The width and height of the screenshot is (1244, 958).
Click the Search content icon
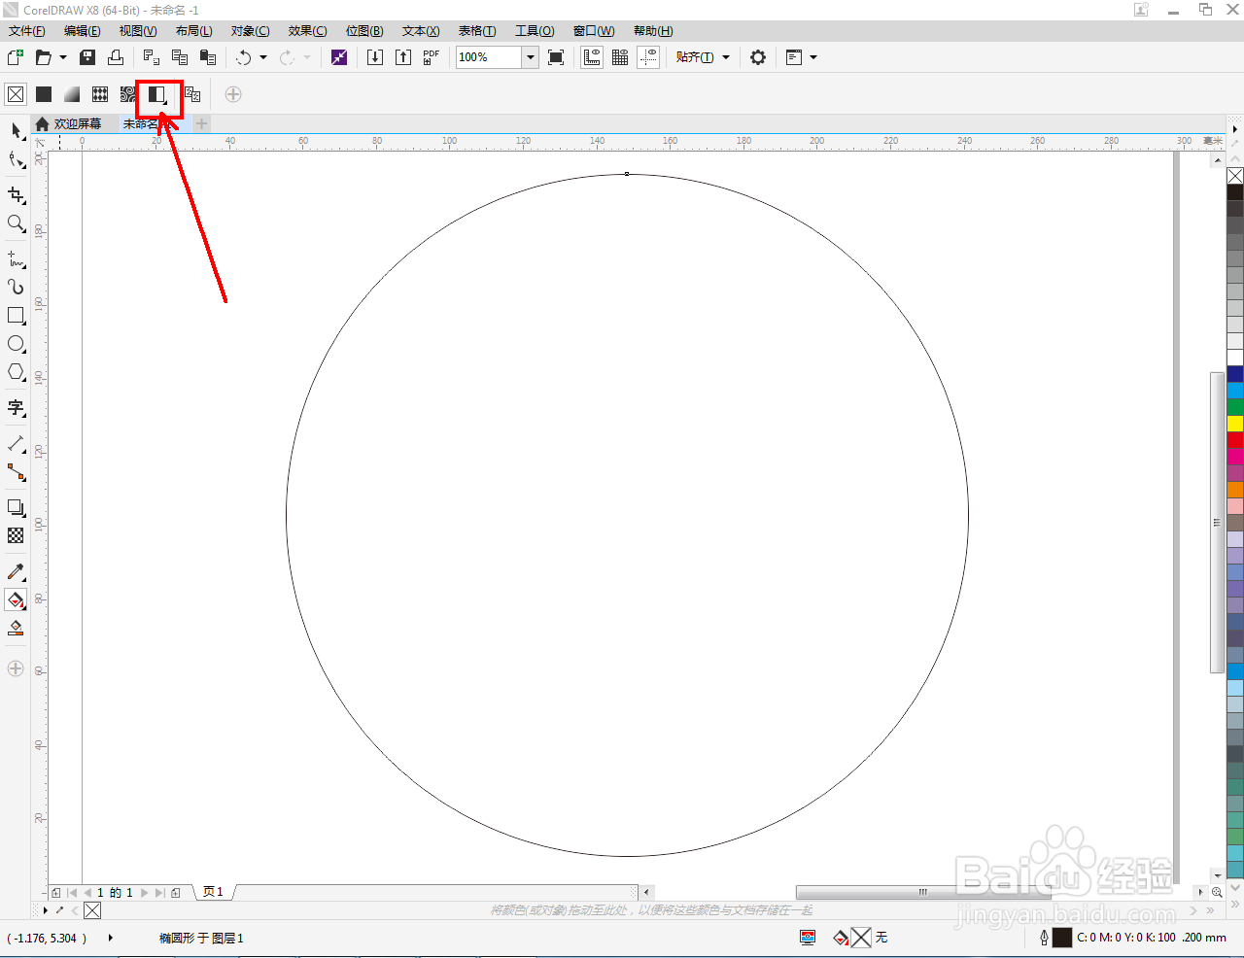pos(338,57)
